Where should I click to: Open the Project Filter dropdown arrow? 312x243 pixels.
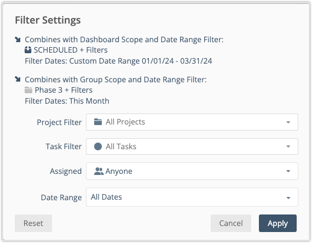pos(288,122)
